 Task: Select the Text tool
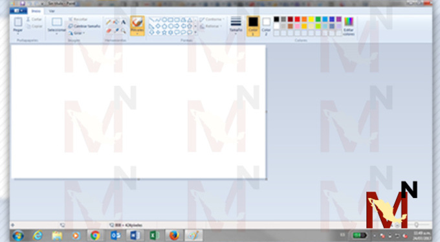point(123,22)
